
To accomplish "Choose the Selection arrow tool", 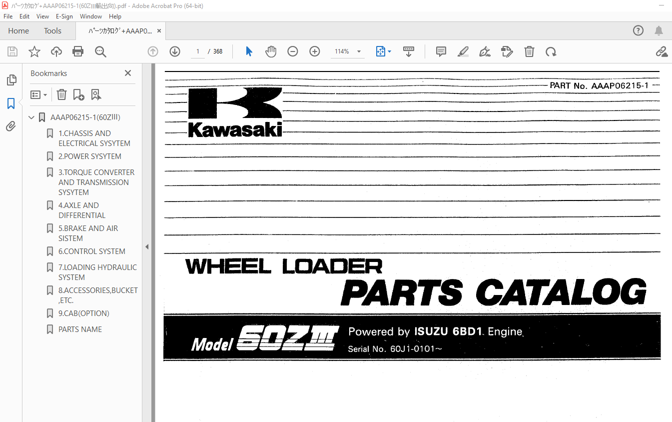I will coord(249,51).
